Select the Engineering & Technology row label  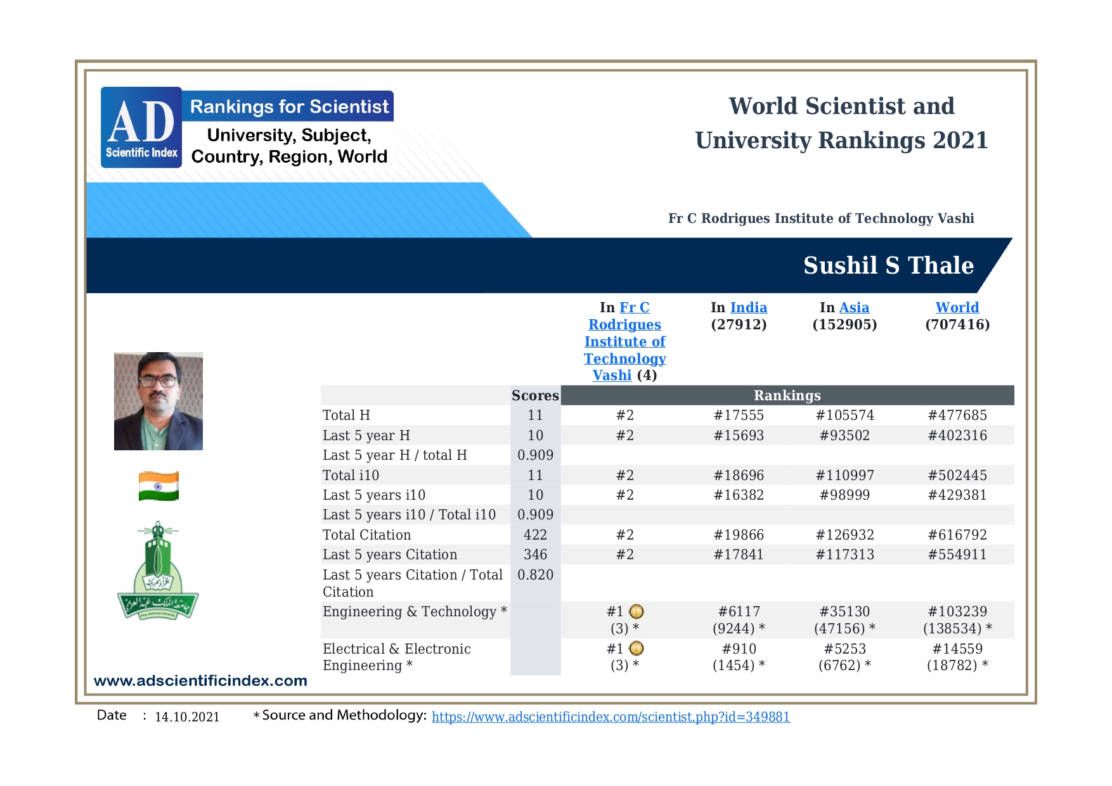click(x=415, y=612)
